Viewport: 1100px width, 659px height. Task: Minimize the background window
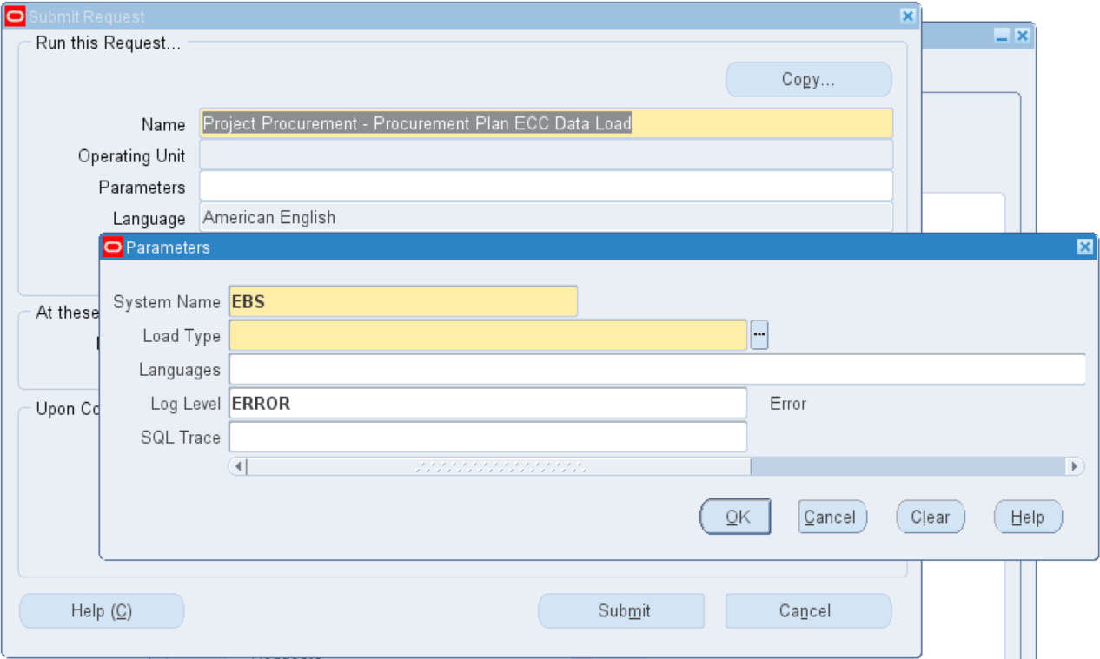click(x=1002, y=36)
